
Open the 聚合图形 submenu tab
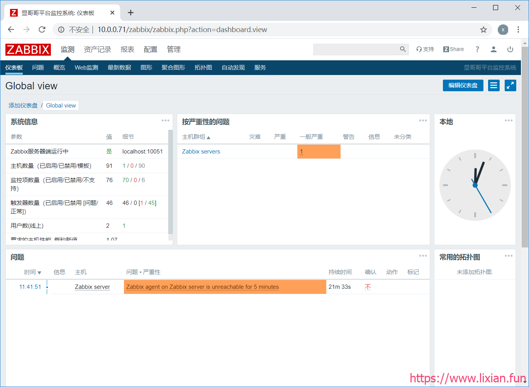[173, 68]
